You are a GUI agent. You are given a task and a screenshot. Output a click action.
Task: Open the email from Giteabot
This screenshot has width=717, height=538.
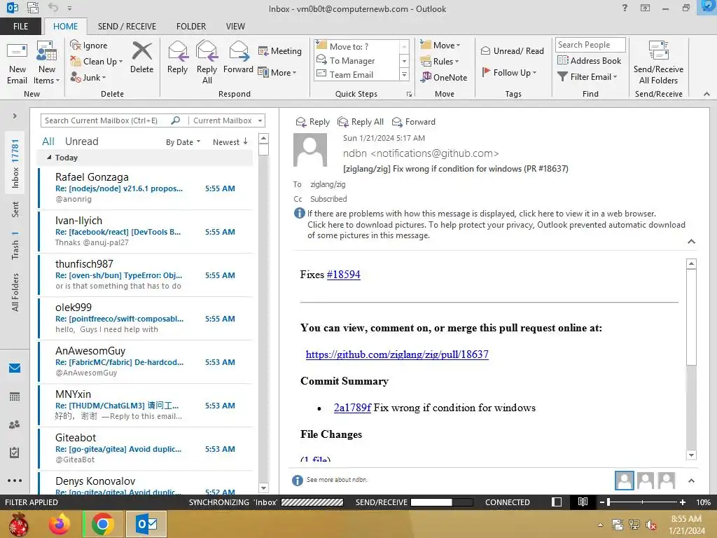coord(146,449)
